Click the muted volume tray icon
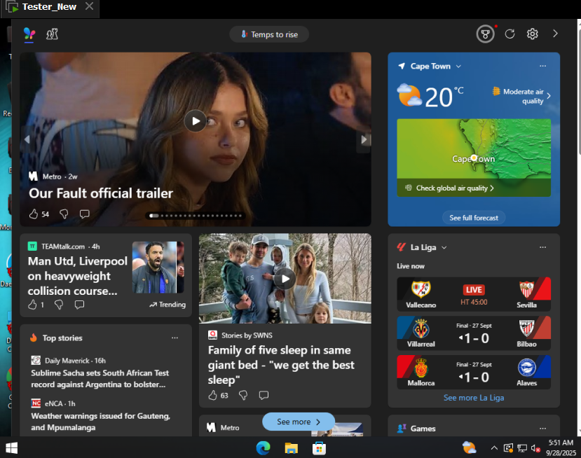581x458 pixels. tap(535, 448)
